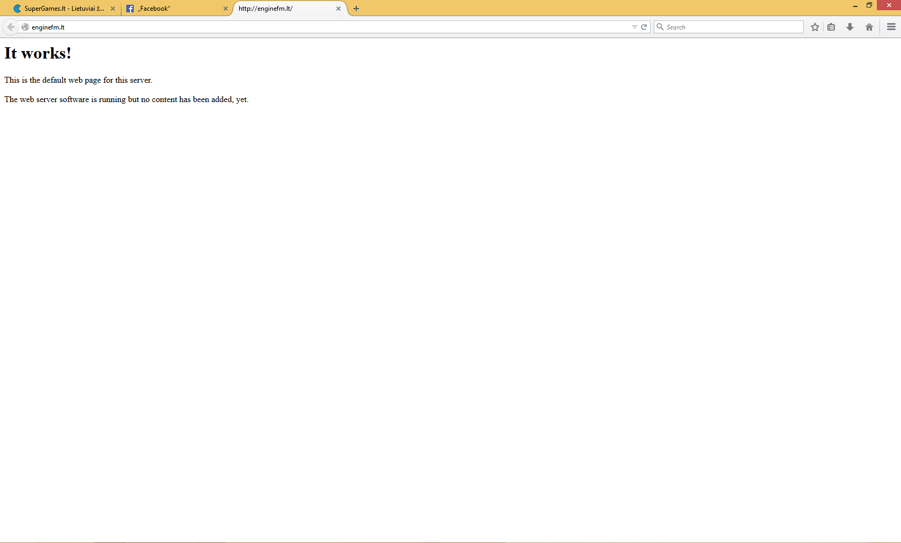Close the enginefm.lt tab

pyautogui.click(x=338, y=9)
